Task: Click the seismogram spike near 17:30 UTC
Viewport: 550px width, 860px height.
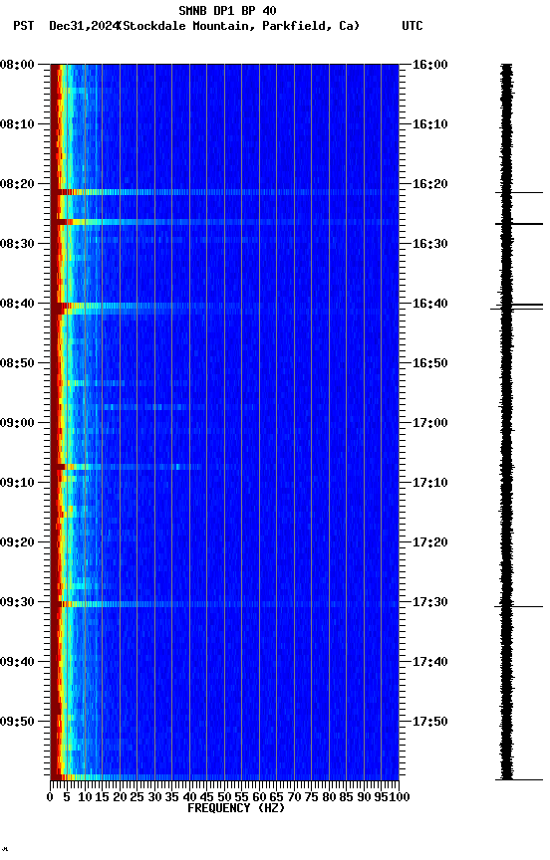Action: tap(519, 606)
